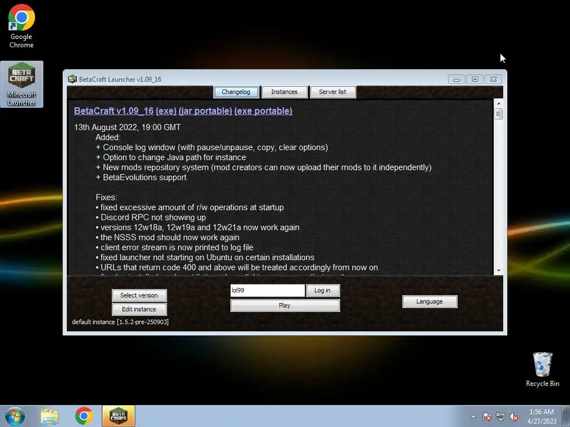Open the Recycle Bin on desktop
Screen dimensions: 570x427
(x=542, y=369)
